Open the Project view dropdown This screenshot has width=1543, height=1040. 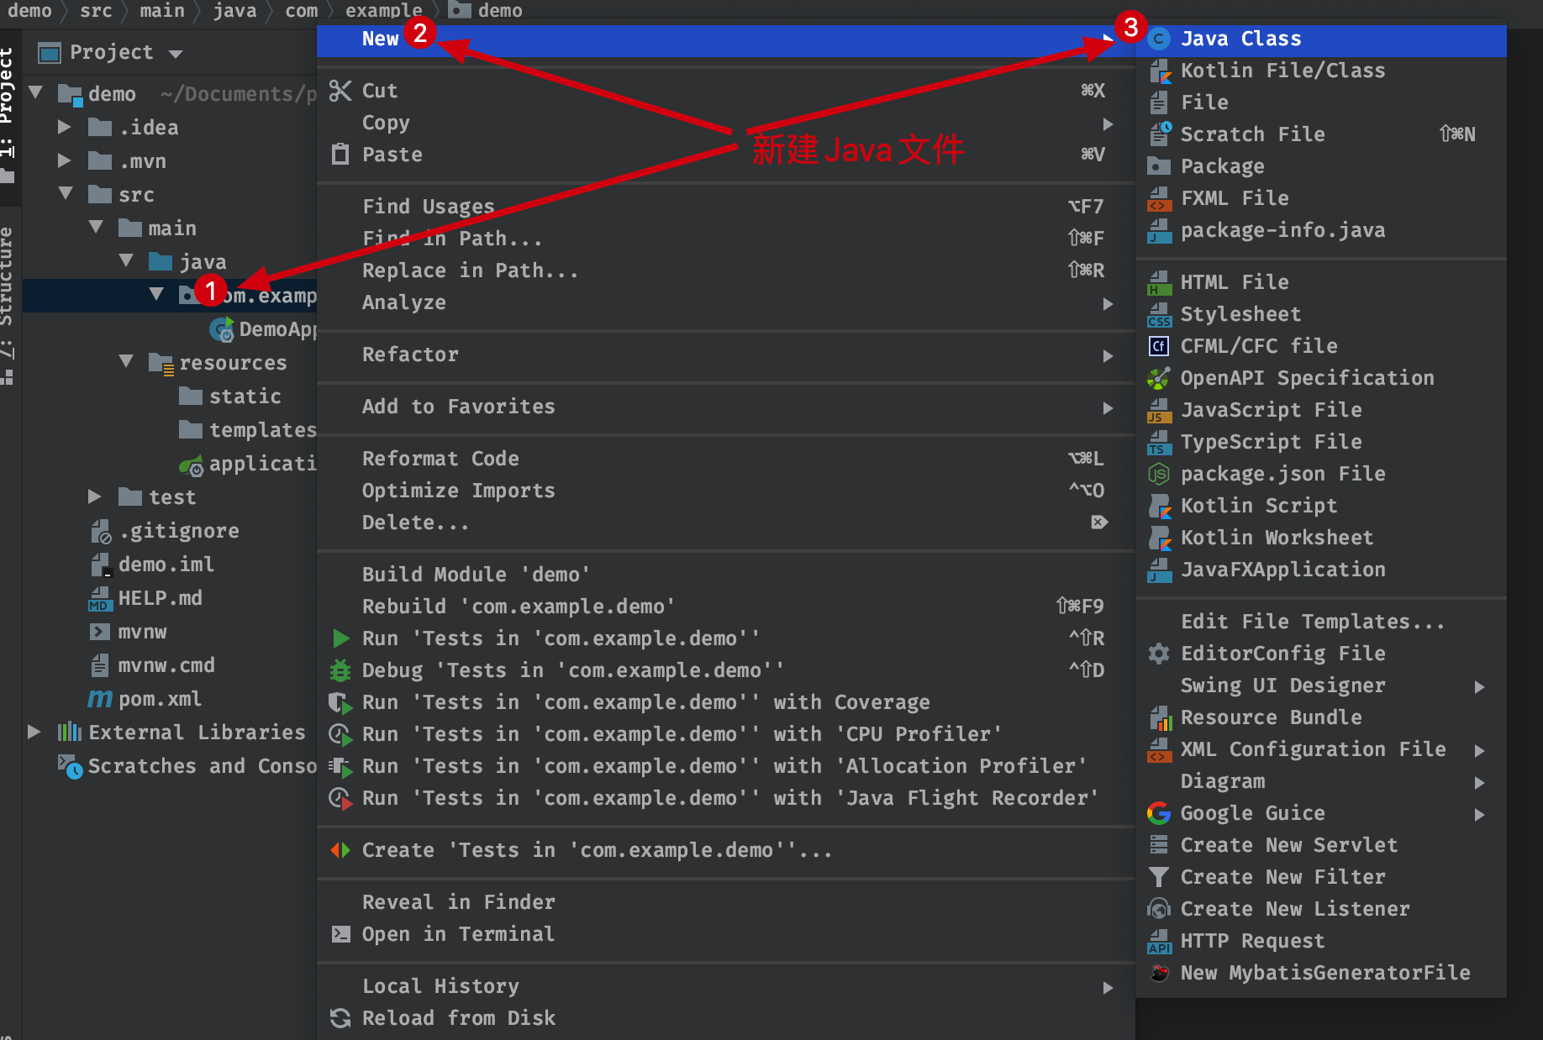176,54
